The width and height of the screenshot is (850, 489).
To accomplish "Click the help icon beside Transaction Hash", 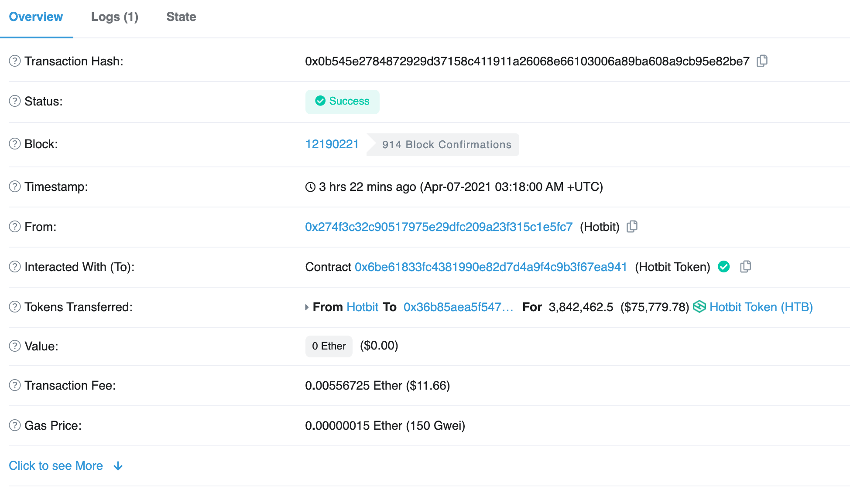I will click(x=15, y=61).
